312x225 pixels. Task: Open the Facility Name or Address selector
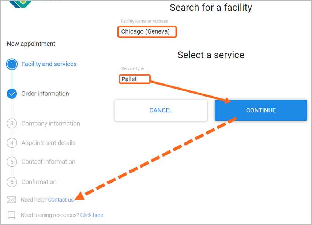tap(147, 32)
